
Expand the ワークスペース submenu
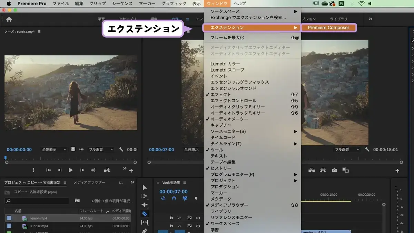tap(252, 11)
